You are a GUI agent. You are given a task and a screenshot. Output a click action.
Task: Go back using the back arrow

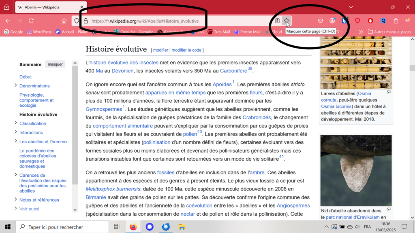[x=8, y=21]
